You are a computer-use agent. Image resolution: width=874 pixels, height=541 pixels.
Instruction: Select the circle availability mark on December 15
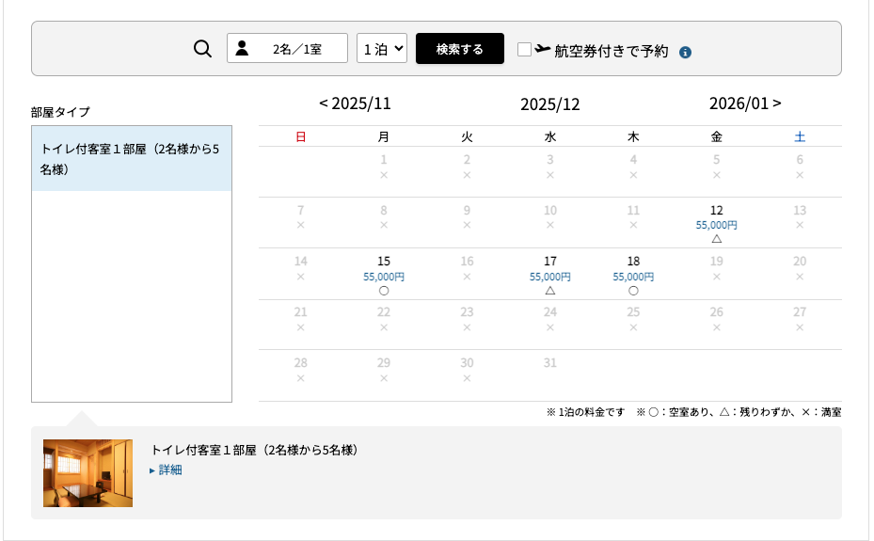(x=384, y=291)
